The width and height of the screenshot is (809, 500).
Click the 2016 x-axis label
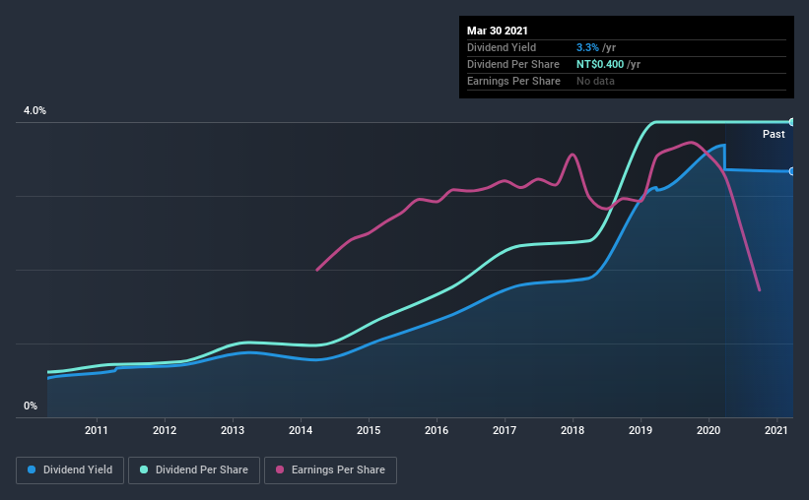(x=437, y=430)
